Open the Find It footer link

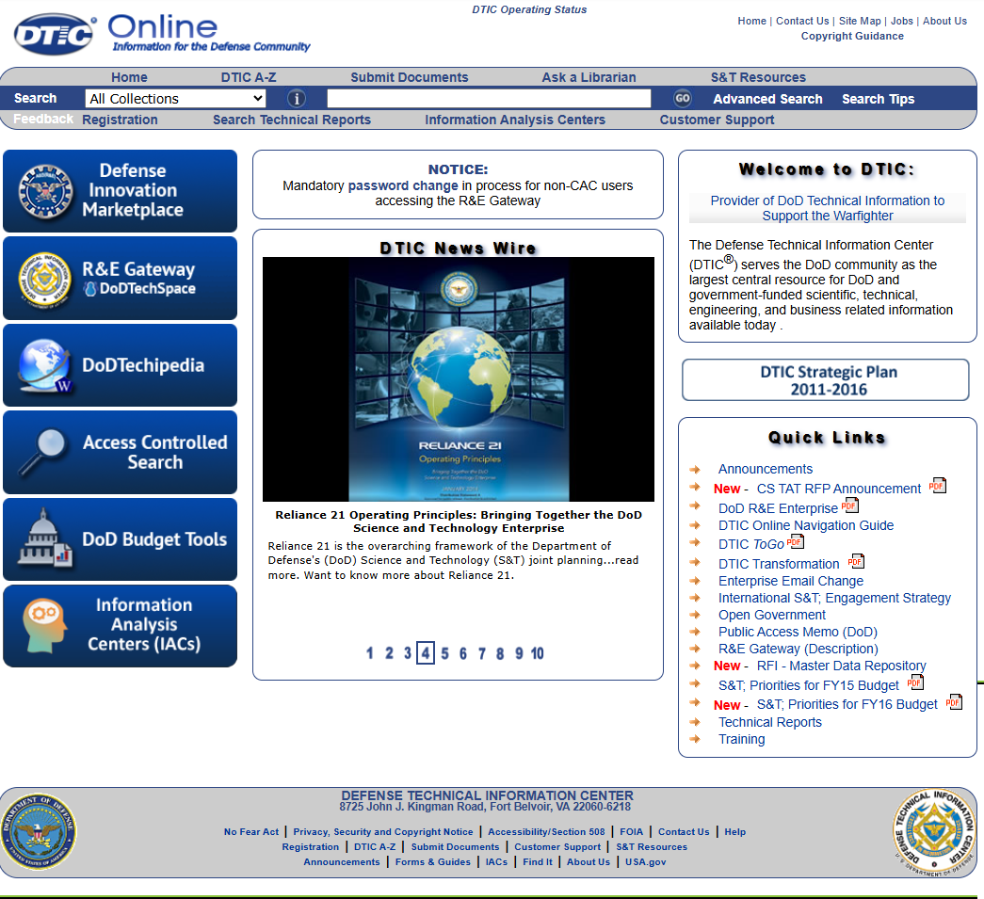click(537, 862)
